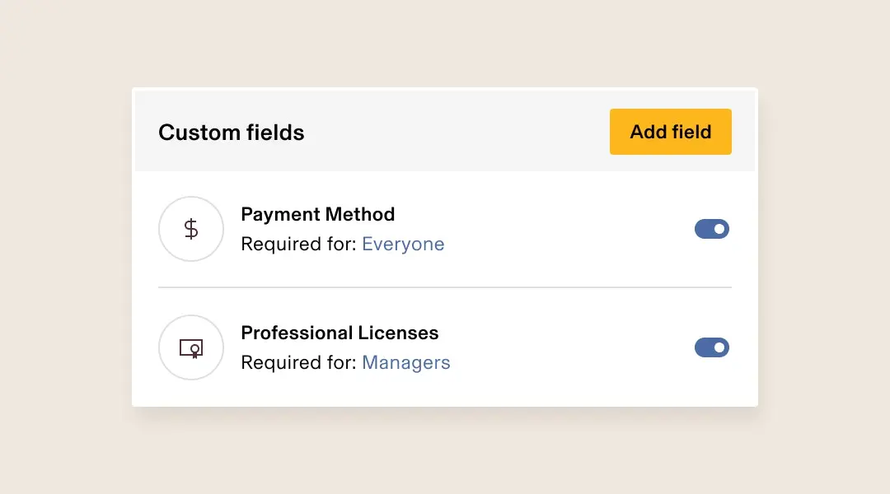This screenshot has height=494, width=890.
Task: Select the Custom fields header
Action: [232, 132]
